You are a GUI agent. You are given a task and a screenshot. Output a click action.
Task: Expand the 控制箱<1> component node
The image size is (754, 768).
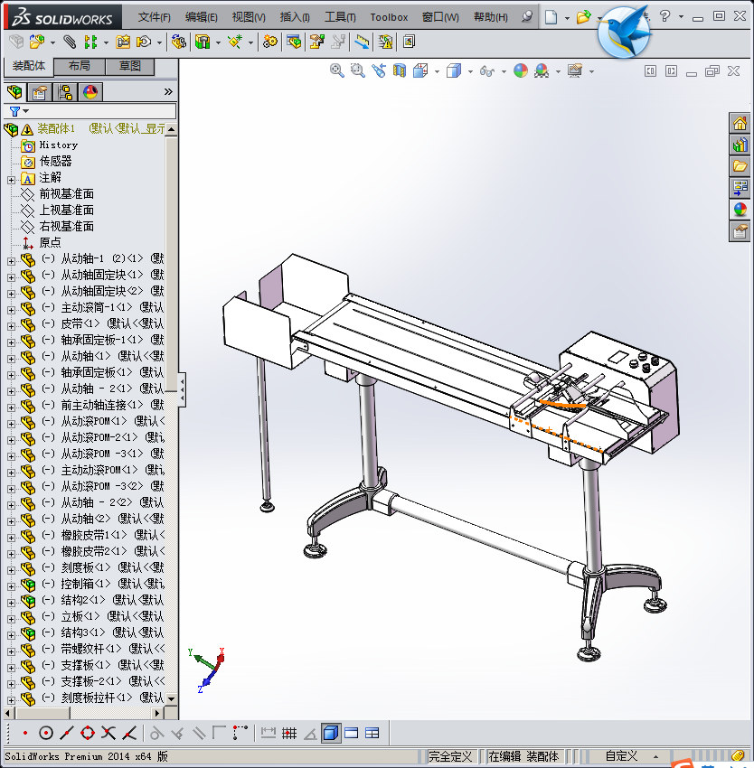pyautogui.click(x=11, y=586)
